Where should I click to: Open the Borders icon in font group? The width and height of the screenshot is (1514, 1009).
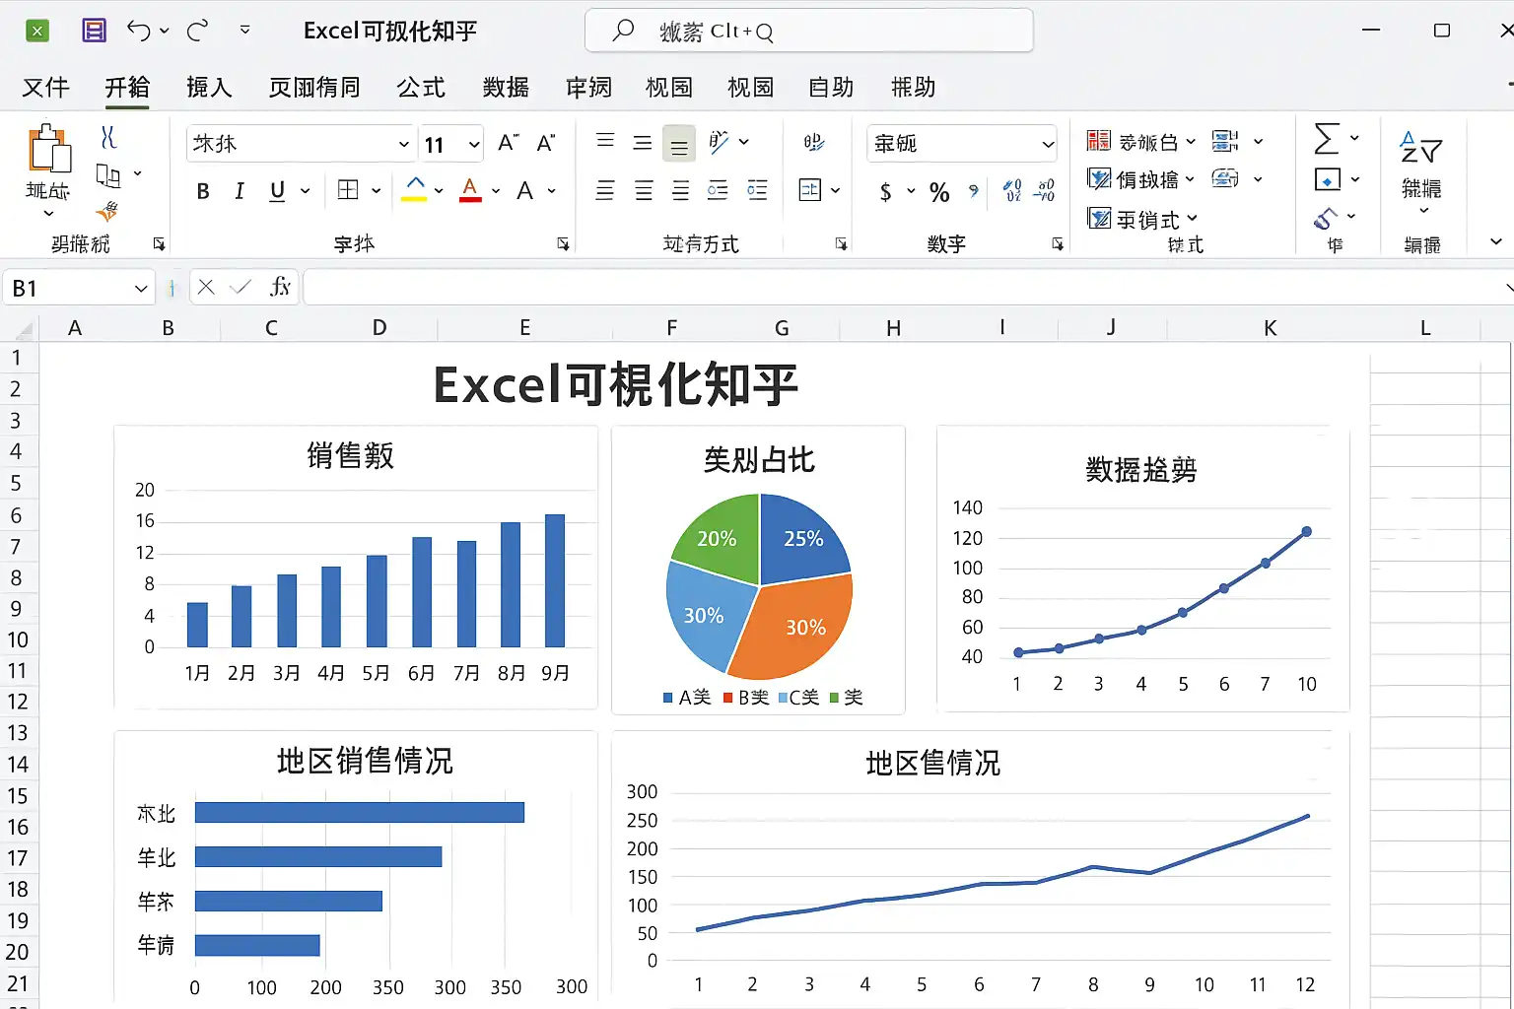(348, 189)
